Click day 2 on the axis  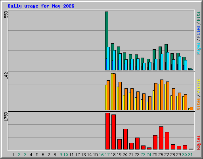[19, 155]
